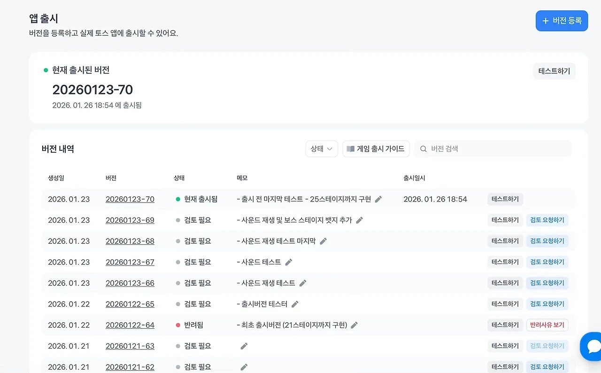Click 테스트하기 in the 20260123-67 row
The image size is (601, 373).
(x=505, y=262)
